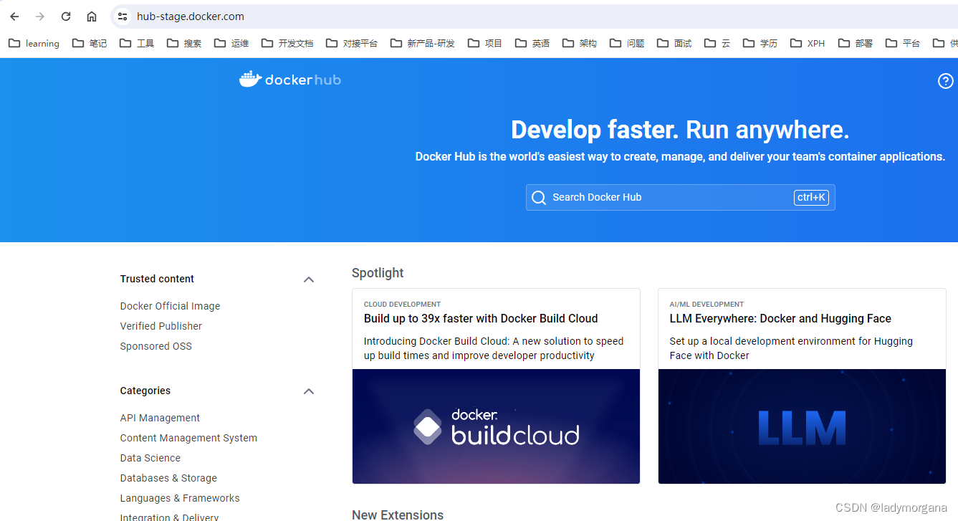This screenshot has height=521, width=958.
Task: Click 'Develop faster. Run anywhere.' headline
Action: (680, 130)
